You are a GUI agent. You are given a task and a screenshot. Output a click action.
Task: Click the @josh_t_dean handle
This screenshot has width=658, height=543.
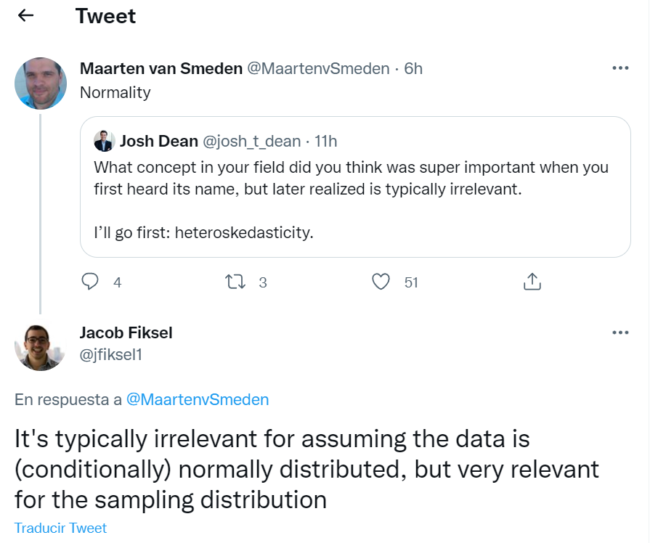click(x=250, y=141)
